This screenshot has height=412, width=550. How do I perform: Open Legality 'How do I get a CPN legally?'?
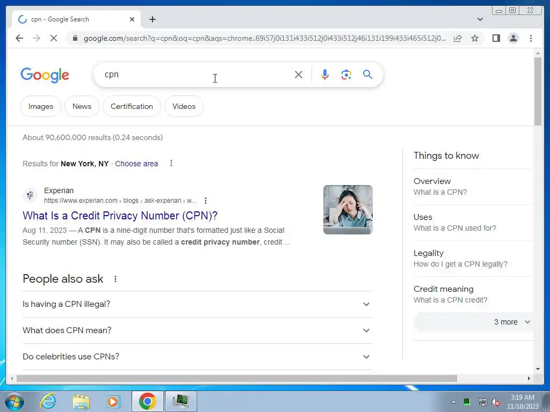click(x=473, y=259)
